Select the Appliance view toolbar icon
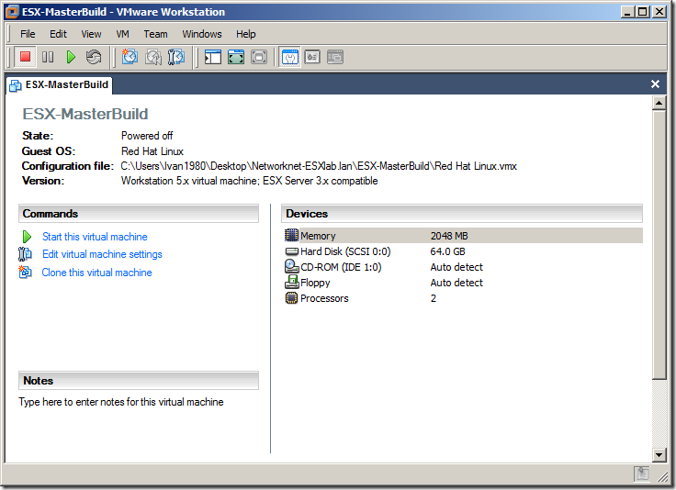676x490 pixels. pos(312,57)
